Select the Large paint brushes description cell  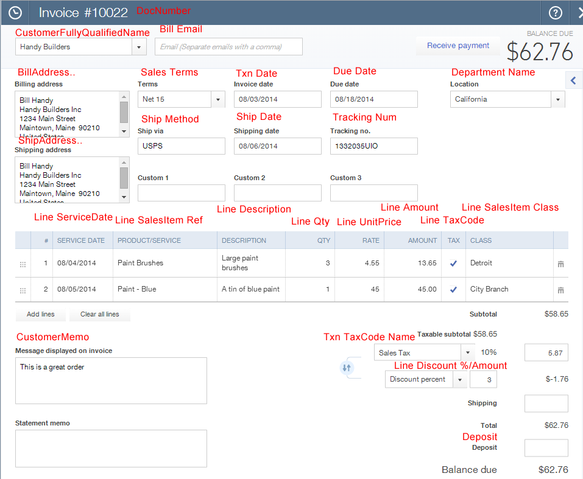pyautogui.click(x=251, y=263)
